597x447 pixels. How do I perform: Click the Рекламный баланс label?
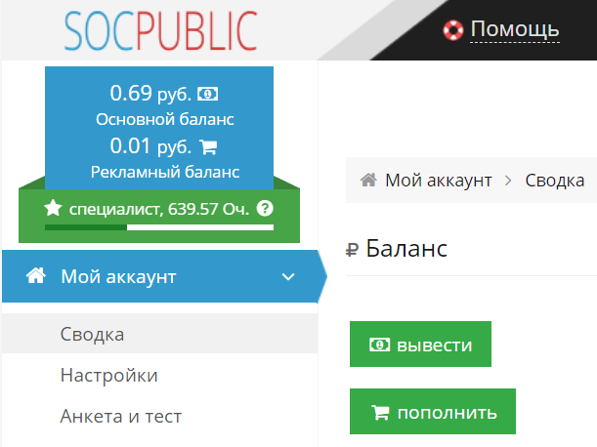coord(164,172)
